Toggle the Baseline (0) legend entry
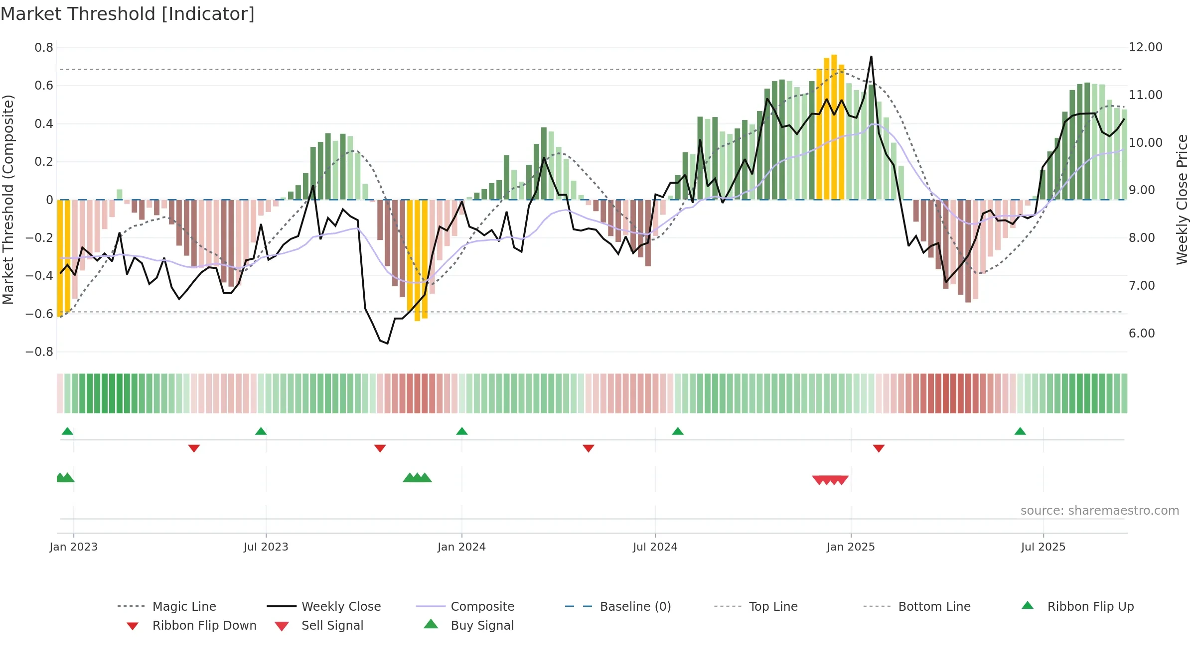1196x672 pixels. [x=618, y=606]
